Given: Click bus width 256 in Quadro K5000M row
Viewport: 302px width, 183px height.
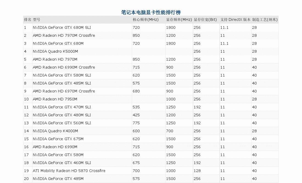Looking at the screenshot, I should (x=197, y=51).
